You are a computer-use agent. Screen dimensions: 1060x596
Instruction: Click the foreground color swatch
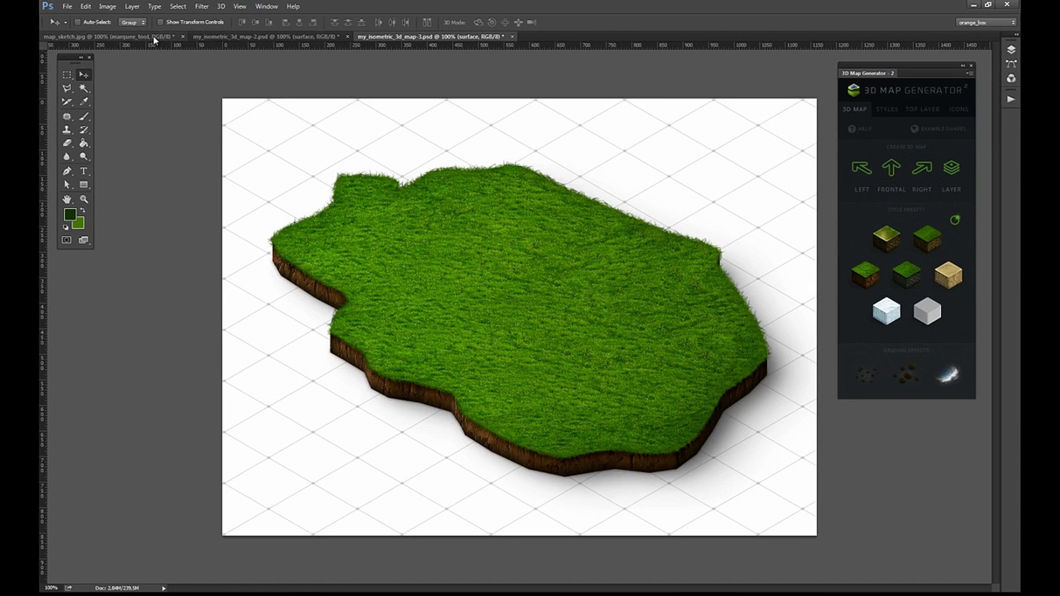[70, 214]
